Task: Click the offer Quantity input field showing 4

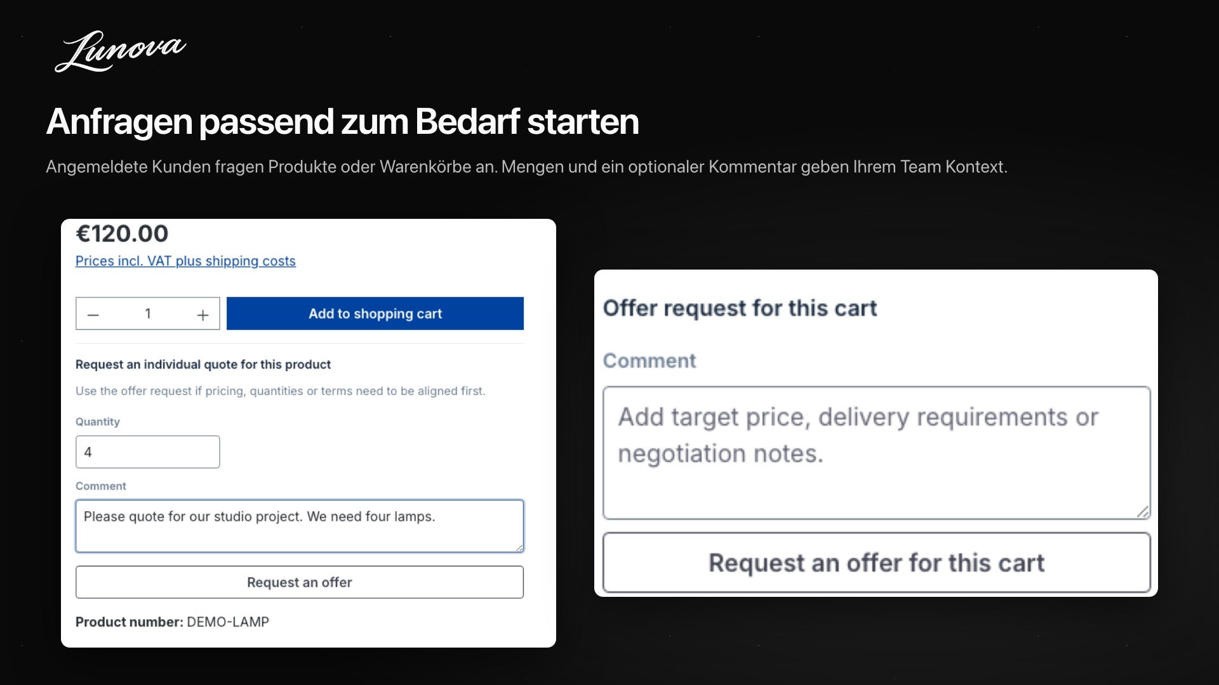Action: [148, 452]
